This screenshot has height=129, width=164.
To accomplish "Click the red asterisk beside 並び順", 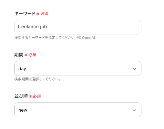I will pos(31,96).
